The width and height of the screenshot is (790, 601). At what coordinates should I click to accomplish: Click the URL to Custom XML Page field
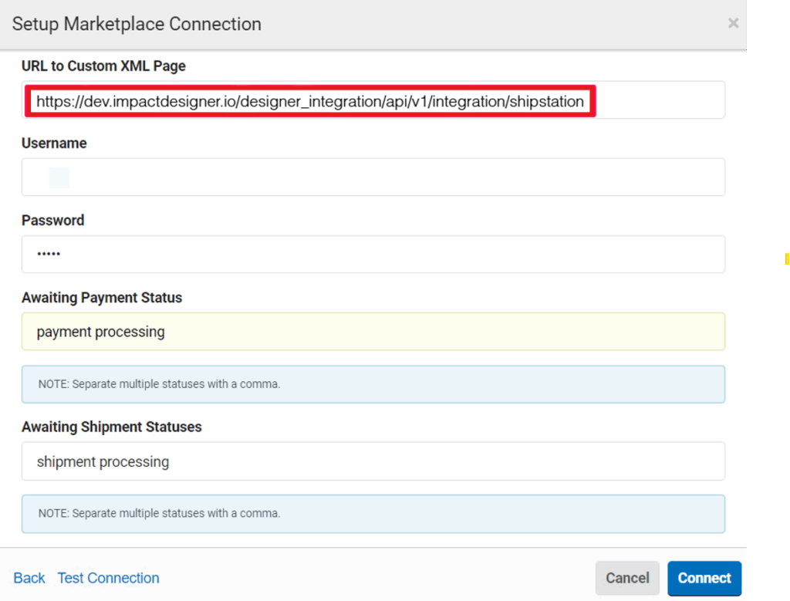point(373,100)
